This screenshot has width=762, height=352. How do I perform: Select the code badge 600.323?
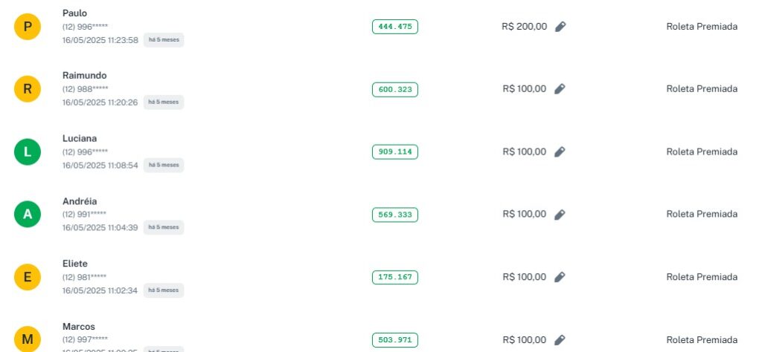coord(395,90)
